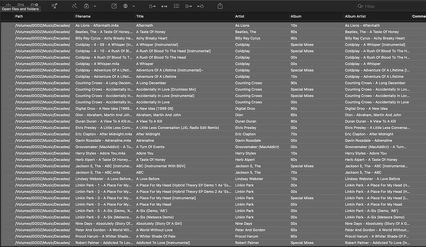
Task: Click the magic wand quick actions icon
Action: [74, 6]
